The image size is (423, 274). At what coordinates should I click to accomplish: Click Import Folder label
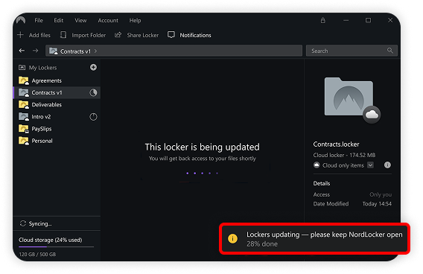click(89, 35)
